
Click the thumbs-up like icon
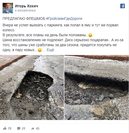(5, 128)
